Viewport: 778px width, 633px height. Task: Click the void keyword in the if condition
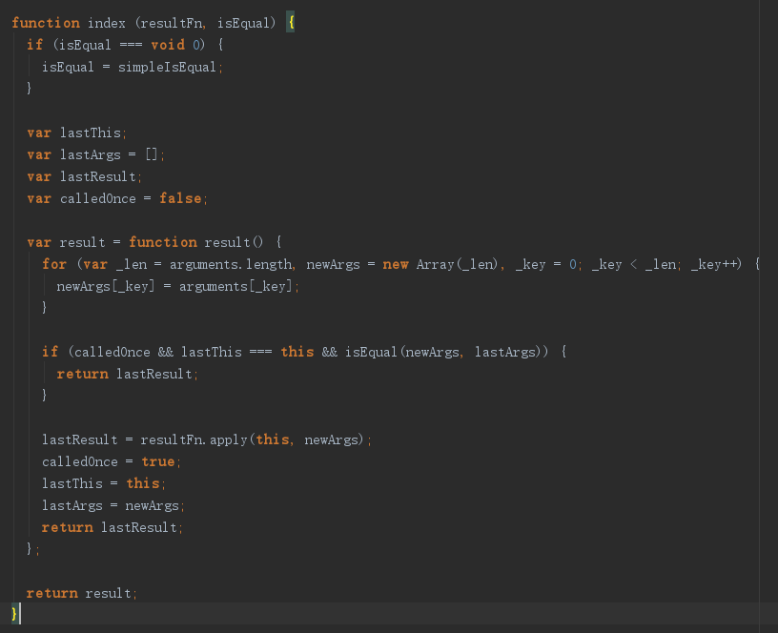point(169,44)
